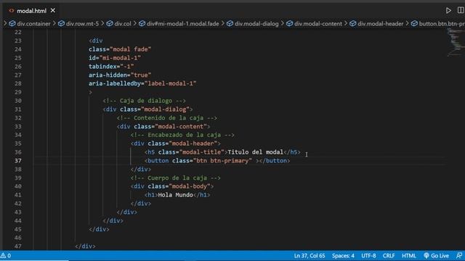465x261 pixels.
Task: Click line number 23 in the gutter
Action: click(17, 41)
